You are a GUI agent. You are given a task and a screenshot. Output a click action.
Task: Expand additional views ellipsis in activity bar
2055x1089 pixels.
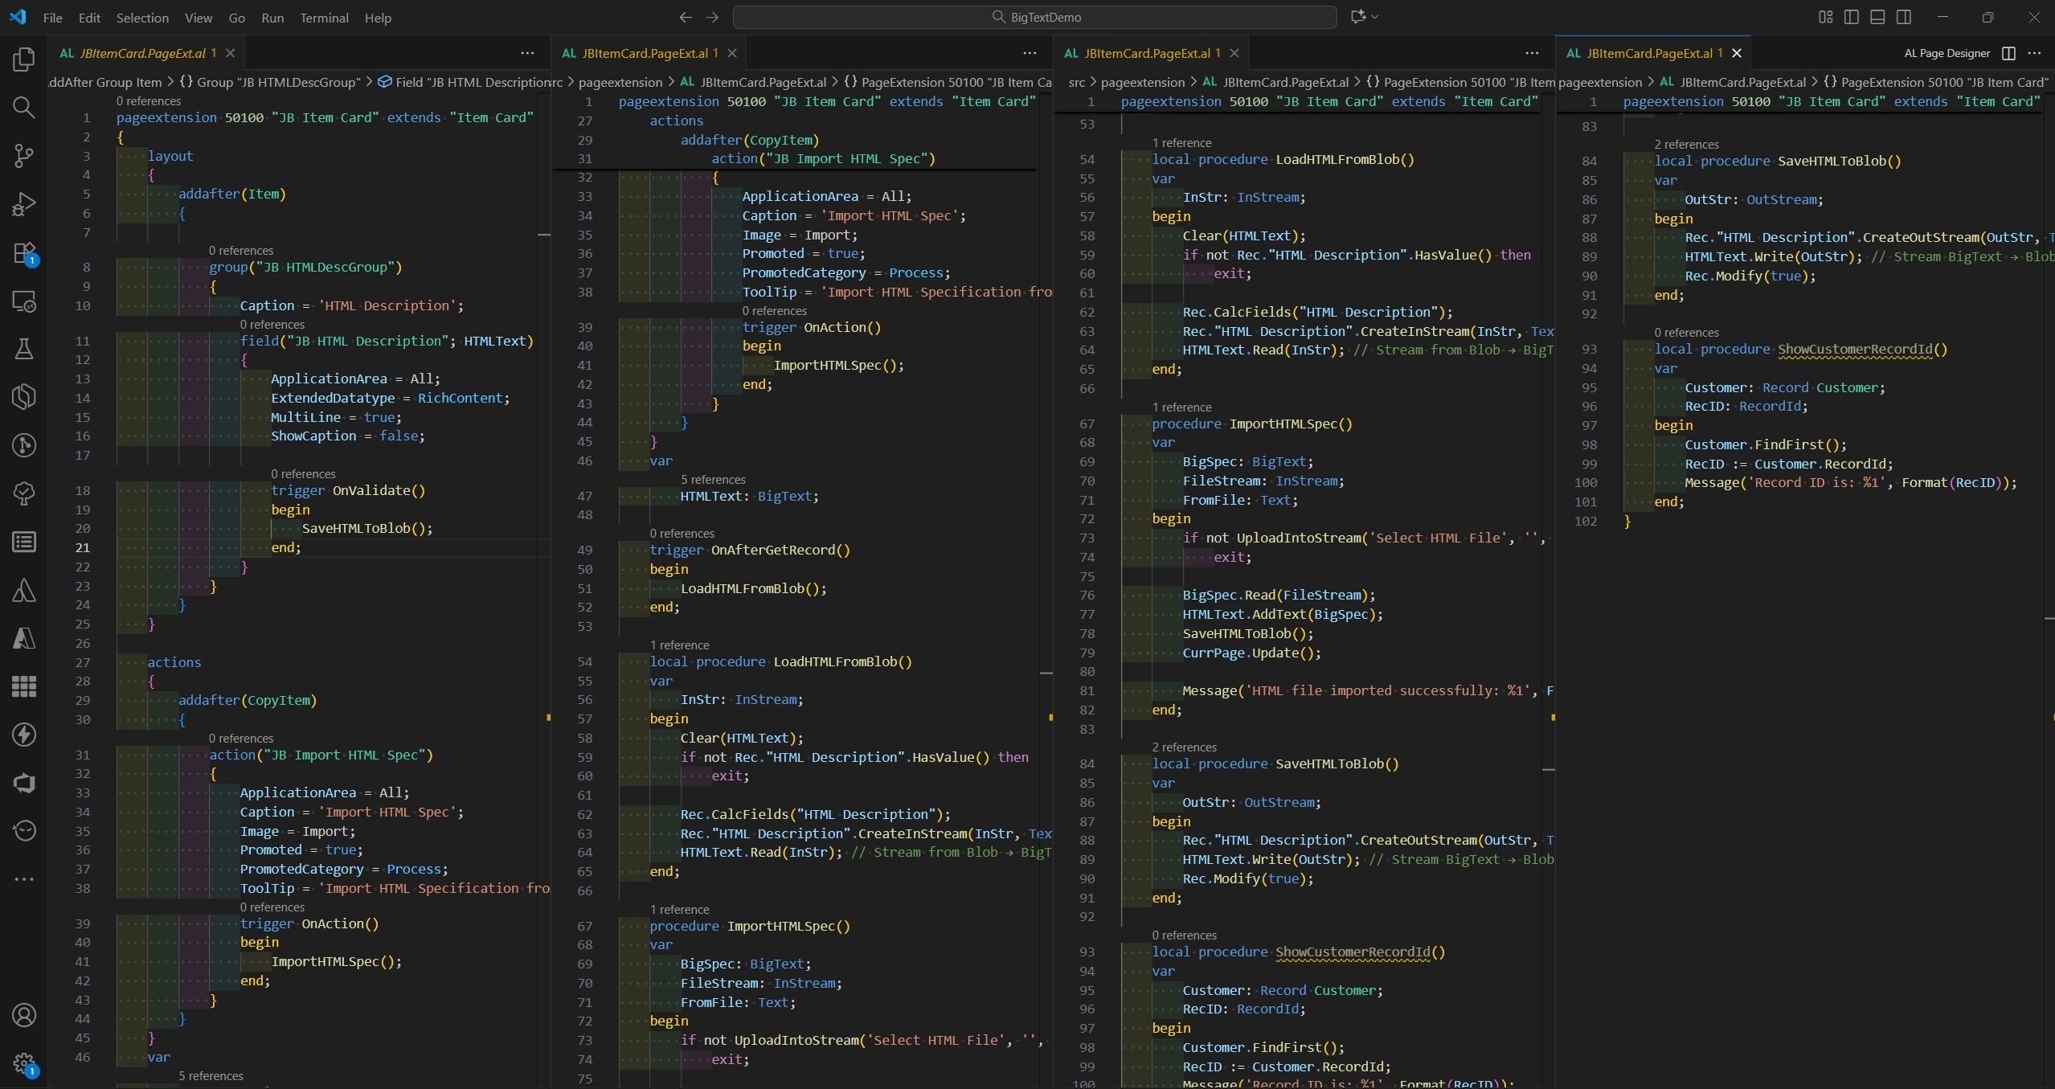[x=24, y=878]
